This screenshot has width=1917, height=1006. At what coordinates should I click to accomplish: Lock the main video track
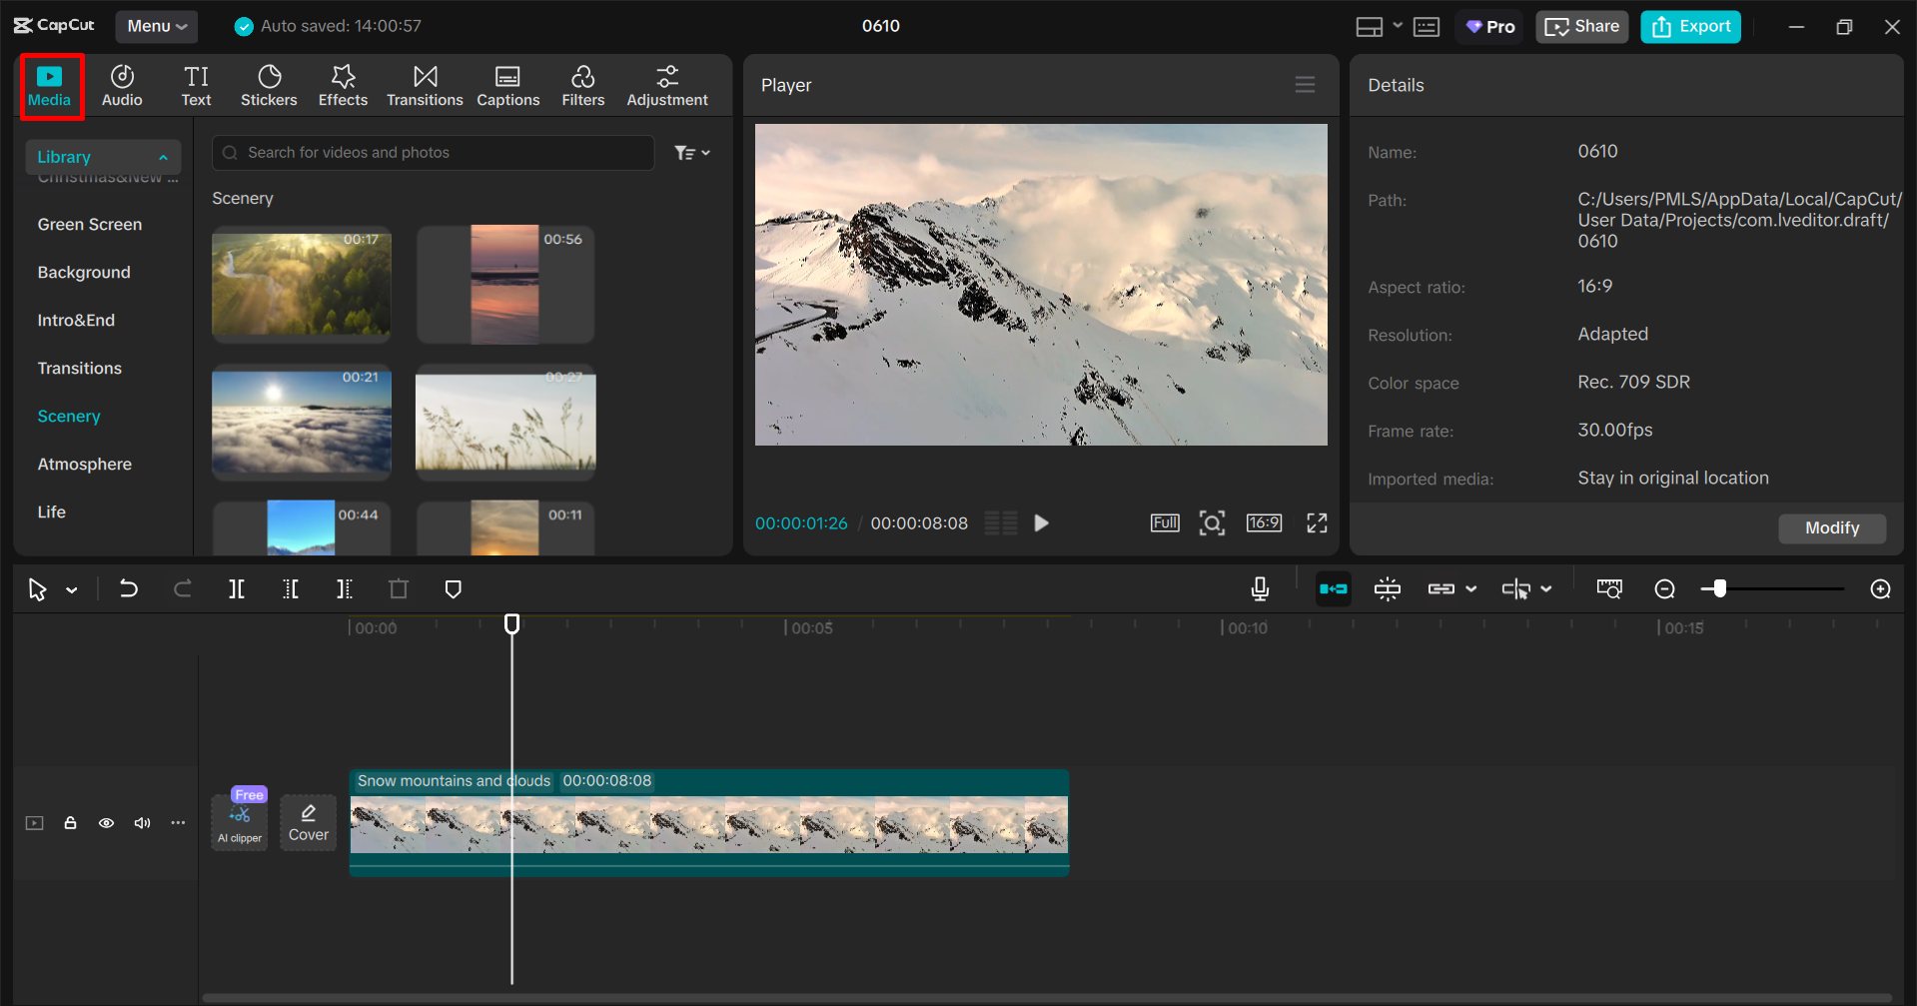(x=70, y=822)
